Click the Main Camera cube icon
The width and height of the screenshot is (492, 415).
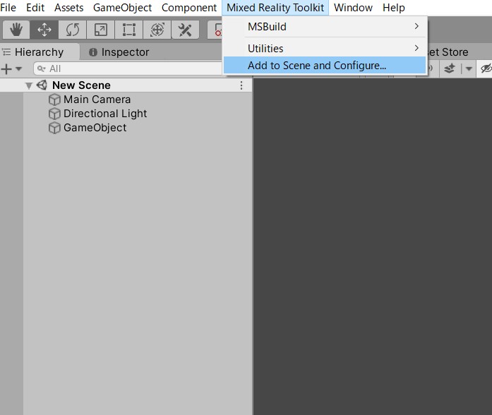[54, 100]
